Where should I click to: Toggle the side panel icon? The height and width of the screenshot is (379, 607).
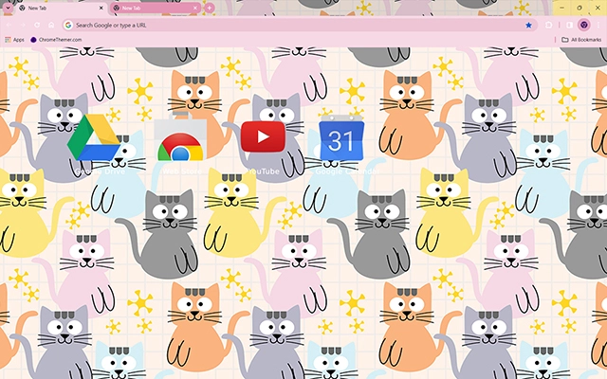point(569,26)
